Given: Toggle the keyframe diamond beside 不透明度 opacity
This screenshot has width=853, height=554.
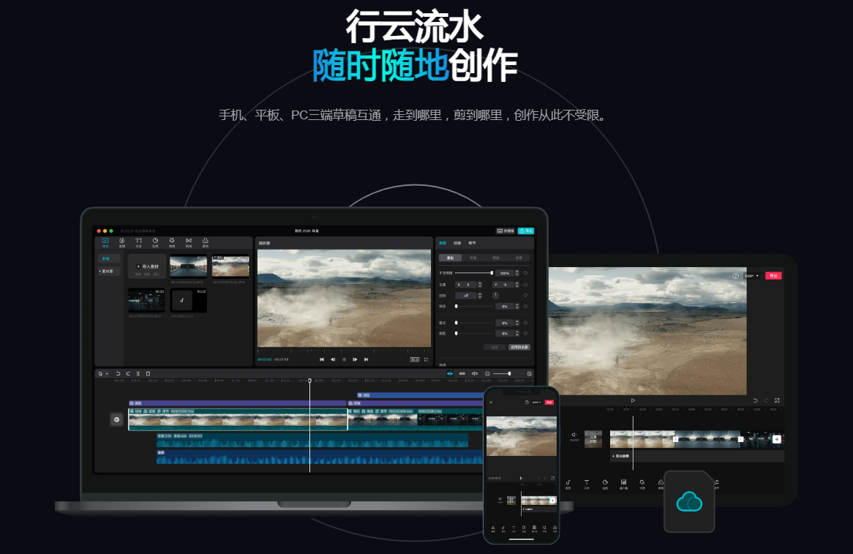Looking at the screenshot, I should (x=526, y=273).
